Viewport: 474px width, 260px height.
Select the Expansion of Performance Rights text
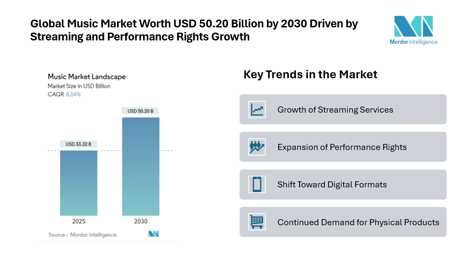point(342,147)
